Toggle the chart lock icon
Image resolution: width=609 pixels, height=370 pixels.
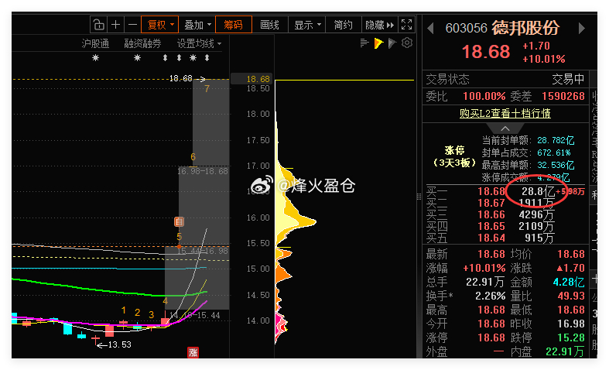point(98,25)
